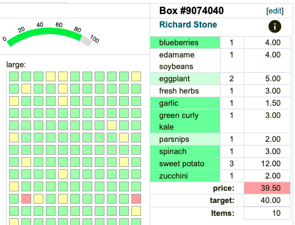Screen dimensions: 295x225
Task: Click the first square in the large grid
Action: click(14, 76)
